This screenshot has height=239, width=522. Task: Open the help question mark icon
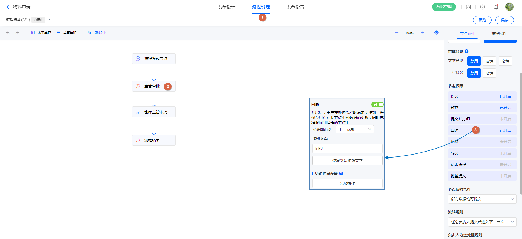pyautogui.click(x=483, y=7)
